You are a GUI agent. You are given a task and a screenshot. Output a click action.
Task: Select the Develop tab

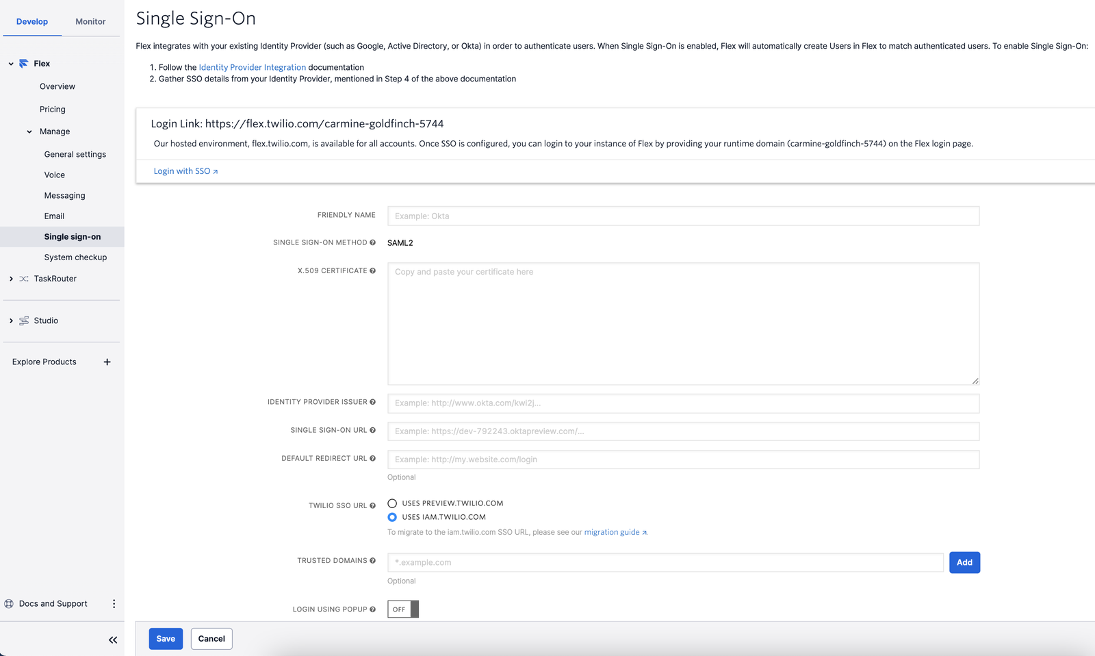(31, 21)
